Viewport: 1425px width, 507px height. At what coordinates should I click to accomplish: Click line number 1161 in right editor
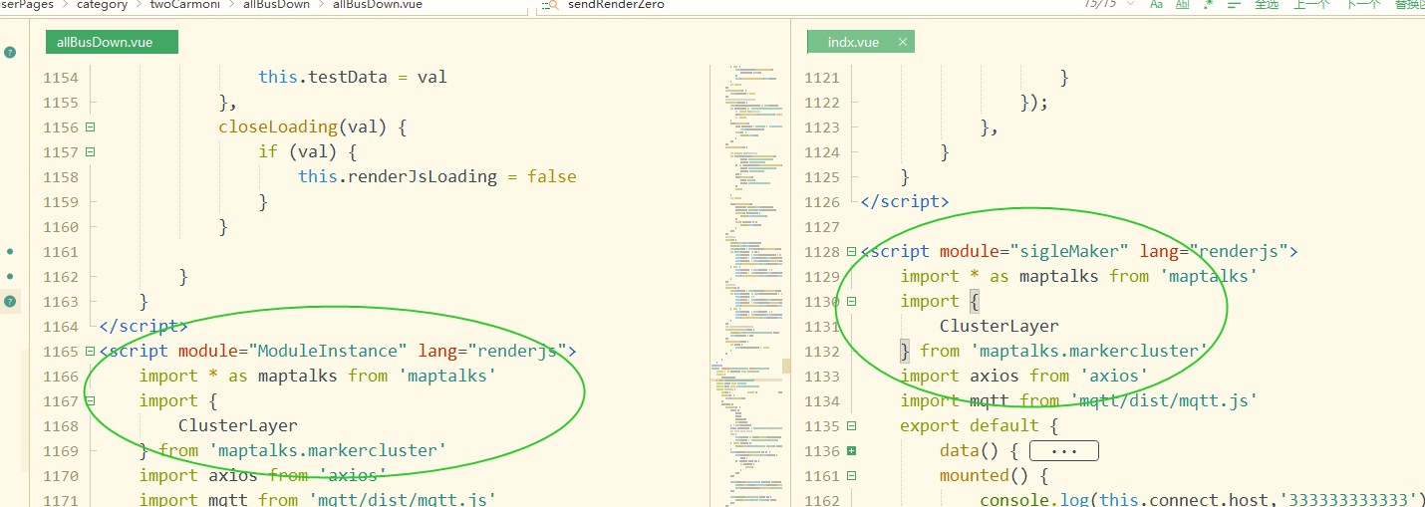click(x=822, y=476)
